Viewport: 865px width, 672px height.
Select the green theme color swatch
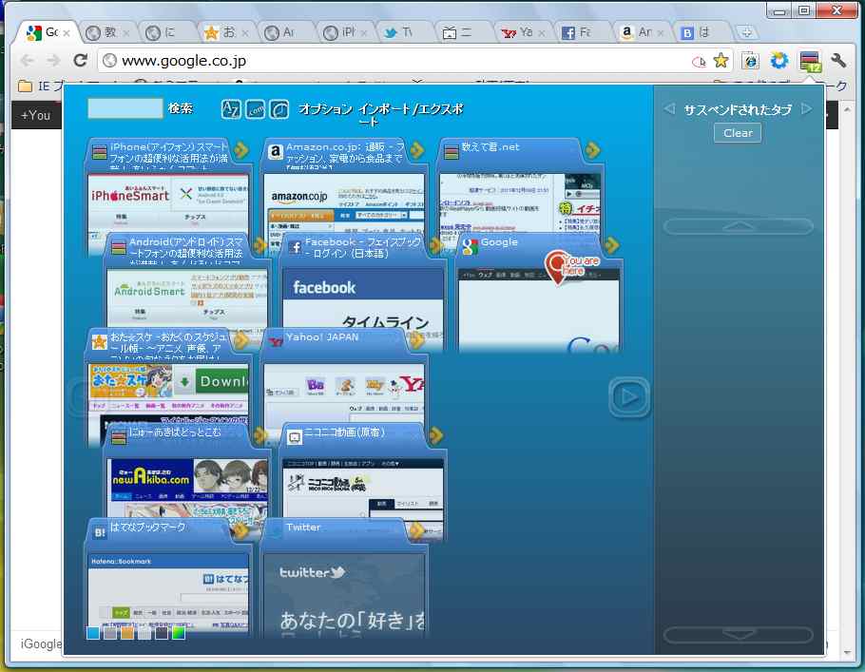tap(178, 633)
